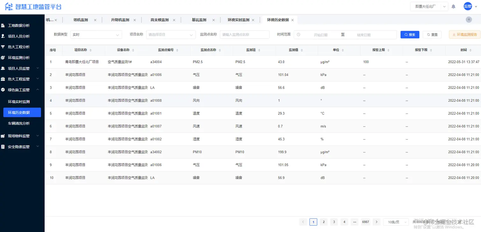Close the 塔机监测 tab
481x232 pixels.
tap(95, 20)
